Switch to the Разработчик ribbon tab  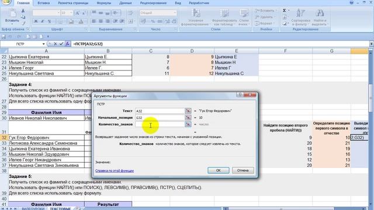tap(199, 3)
